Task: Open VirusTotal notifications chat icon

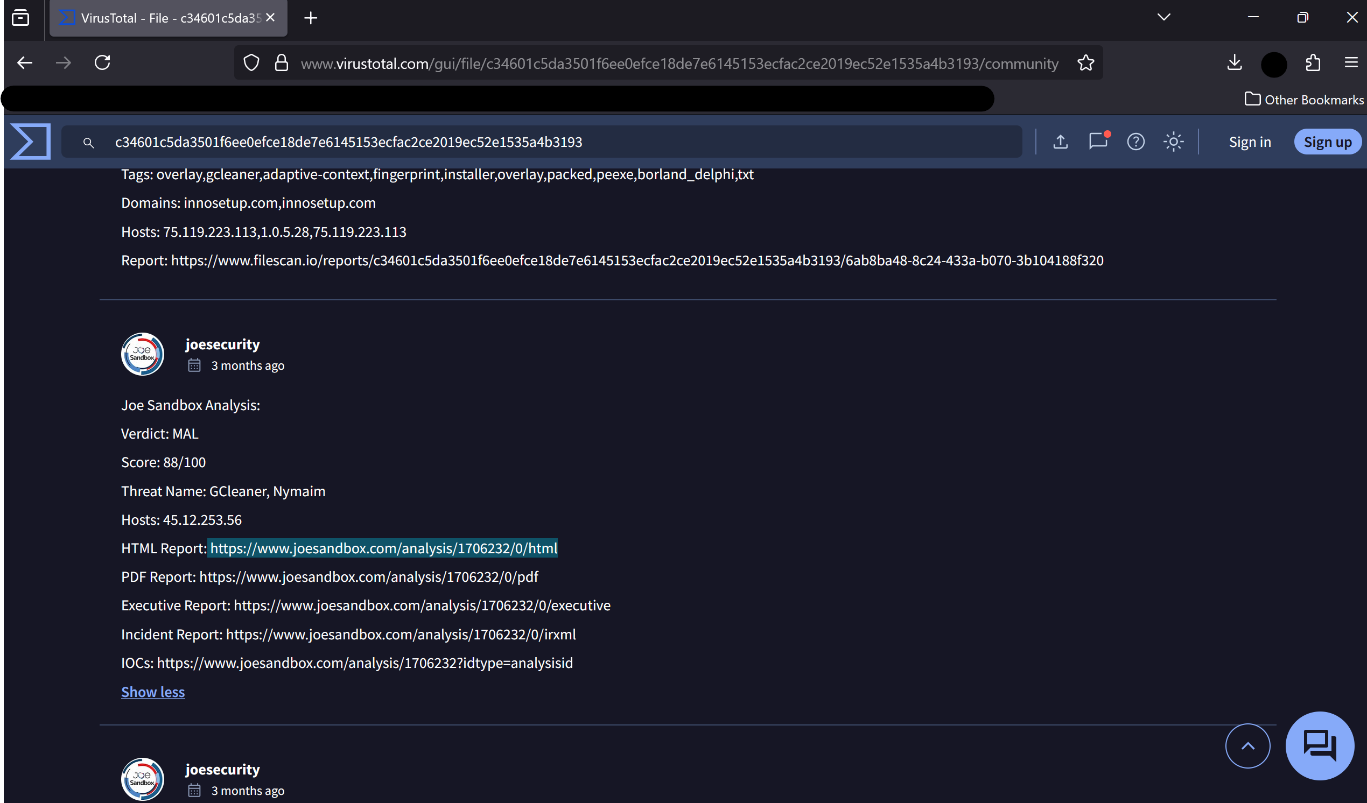Action: (x=1098, y=142)
